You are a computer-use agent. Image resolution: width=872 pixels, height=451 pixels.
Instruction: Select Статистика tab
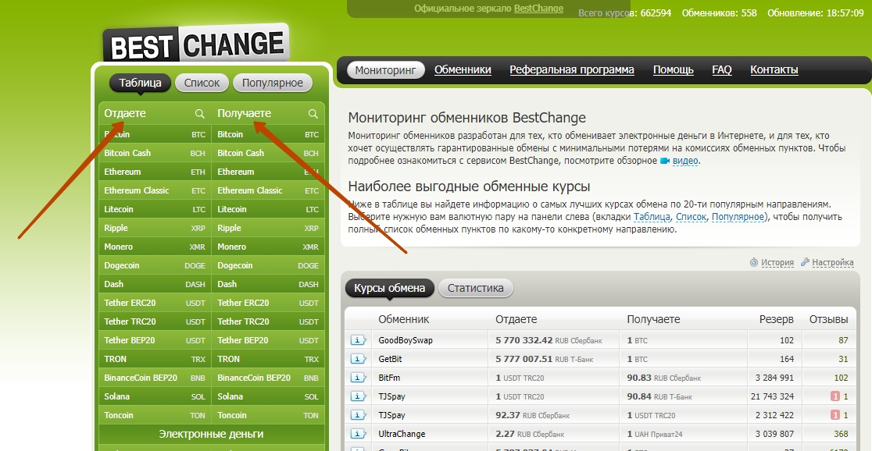click(x=476, y=288)
